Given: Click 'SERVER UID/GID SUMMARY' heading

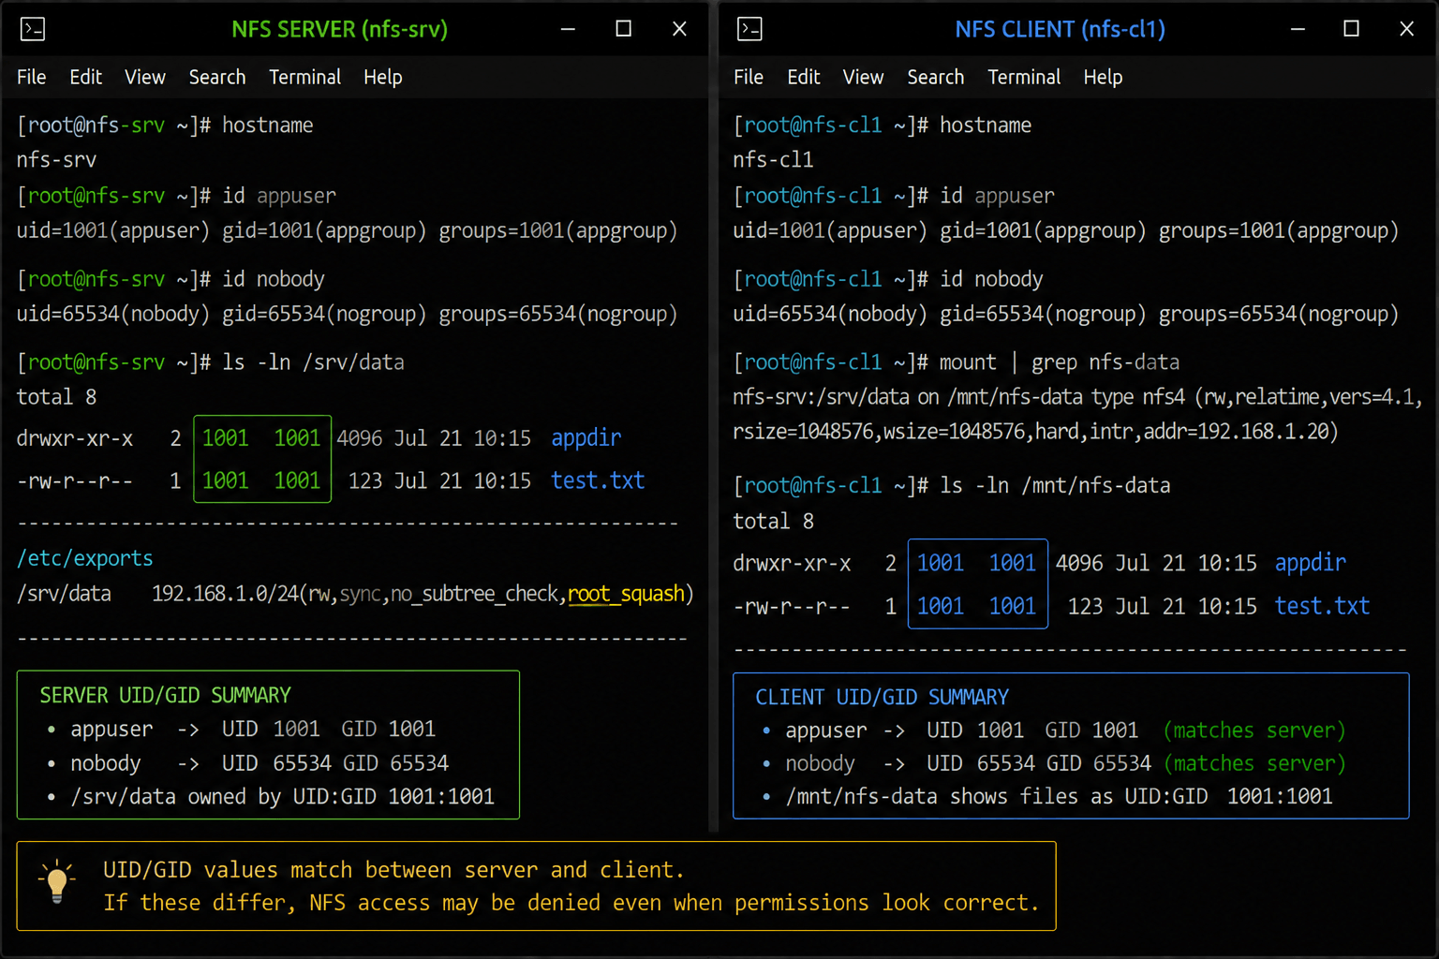Looking at the screenshot, I should pyautogui.click(x=165, y=695).
